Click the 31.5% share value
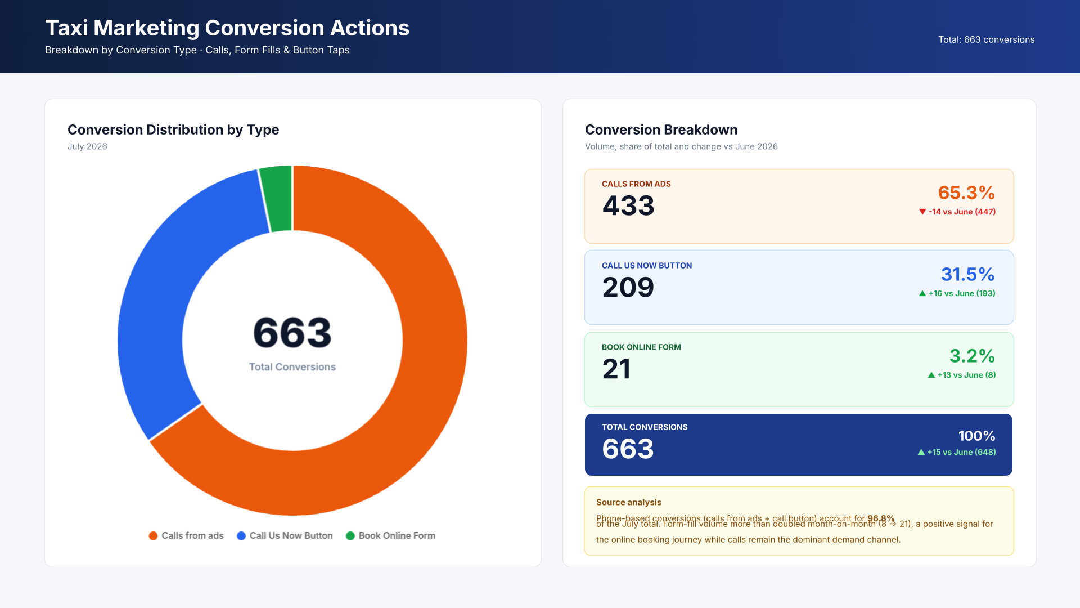 pyautogui.click(x=968, y=274)
